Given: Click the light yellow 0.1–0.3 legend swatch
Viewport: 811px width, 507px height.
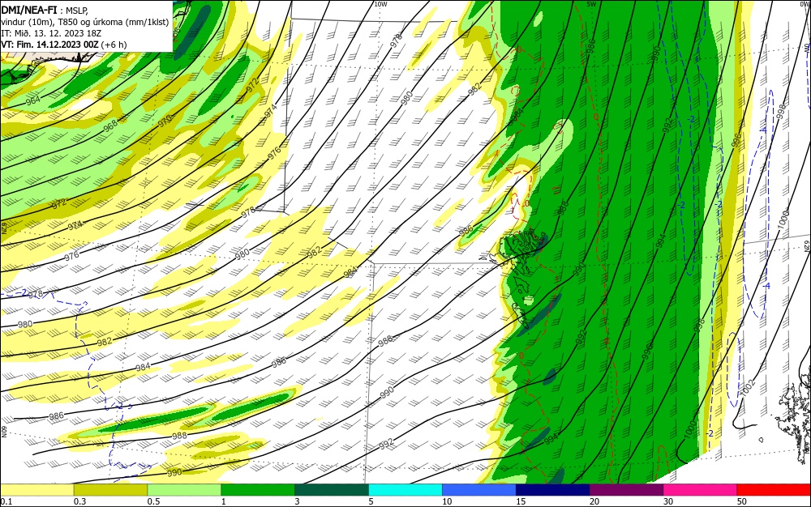Looking at the screenshot, I should point(36,490).
